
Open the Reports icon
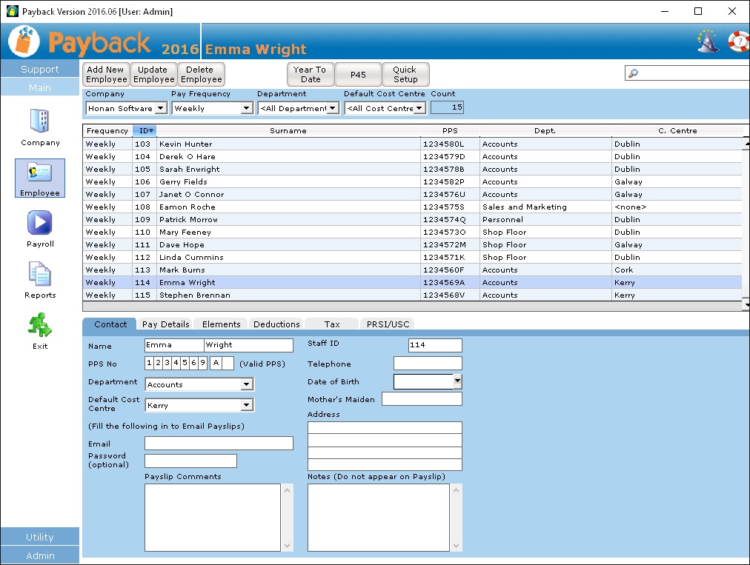pos(40,274)
